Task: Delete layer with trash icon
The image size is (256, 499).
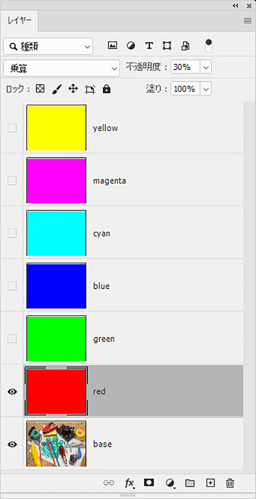Action: [x=230, y=483]
